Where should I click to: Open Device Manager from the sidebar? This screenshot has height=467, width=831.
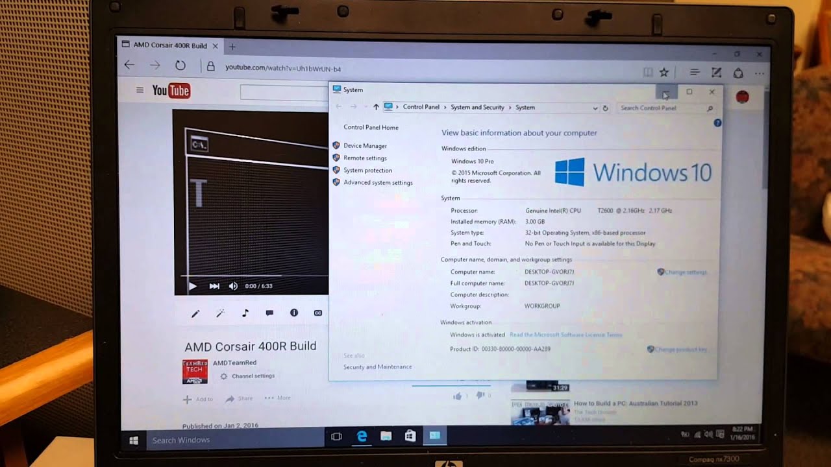365,146
